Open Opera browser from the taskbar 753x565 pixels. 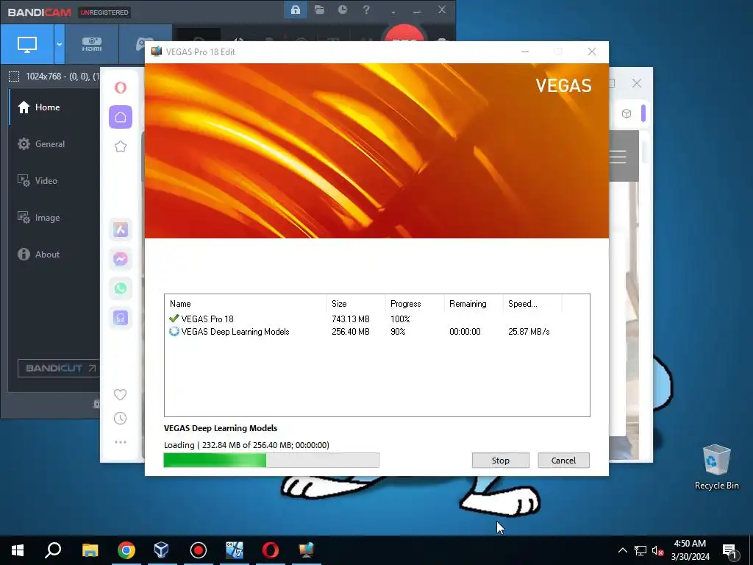[x=271, y=550]
